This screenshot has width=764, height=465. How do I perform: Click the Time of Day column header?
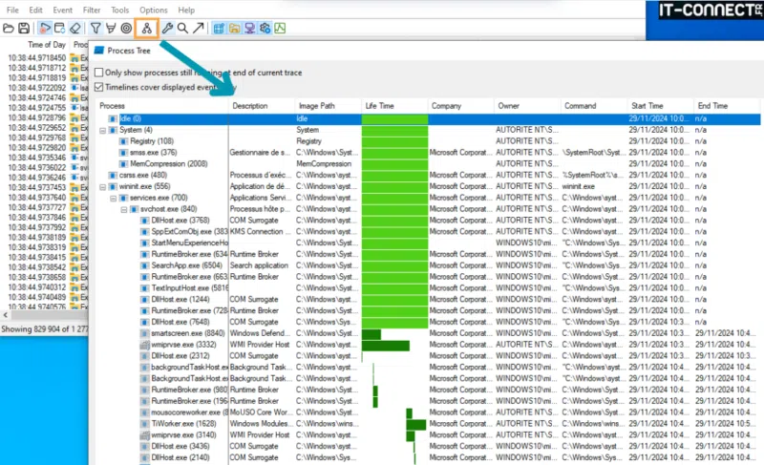tap(46, 45)
